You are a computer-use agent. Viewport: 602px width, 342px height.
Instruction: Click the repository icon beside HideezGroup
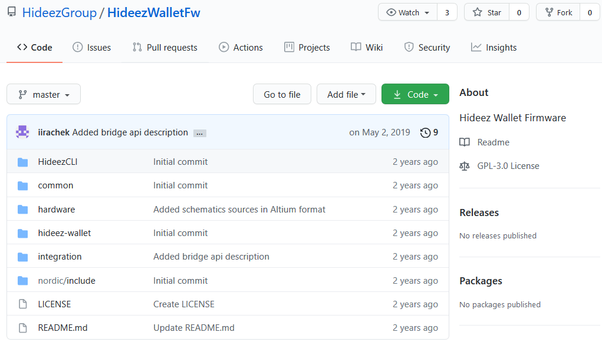click(12, 12)
